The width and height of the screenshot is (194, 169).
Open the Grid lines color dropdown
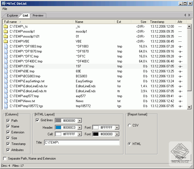(x=80, y=120)
